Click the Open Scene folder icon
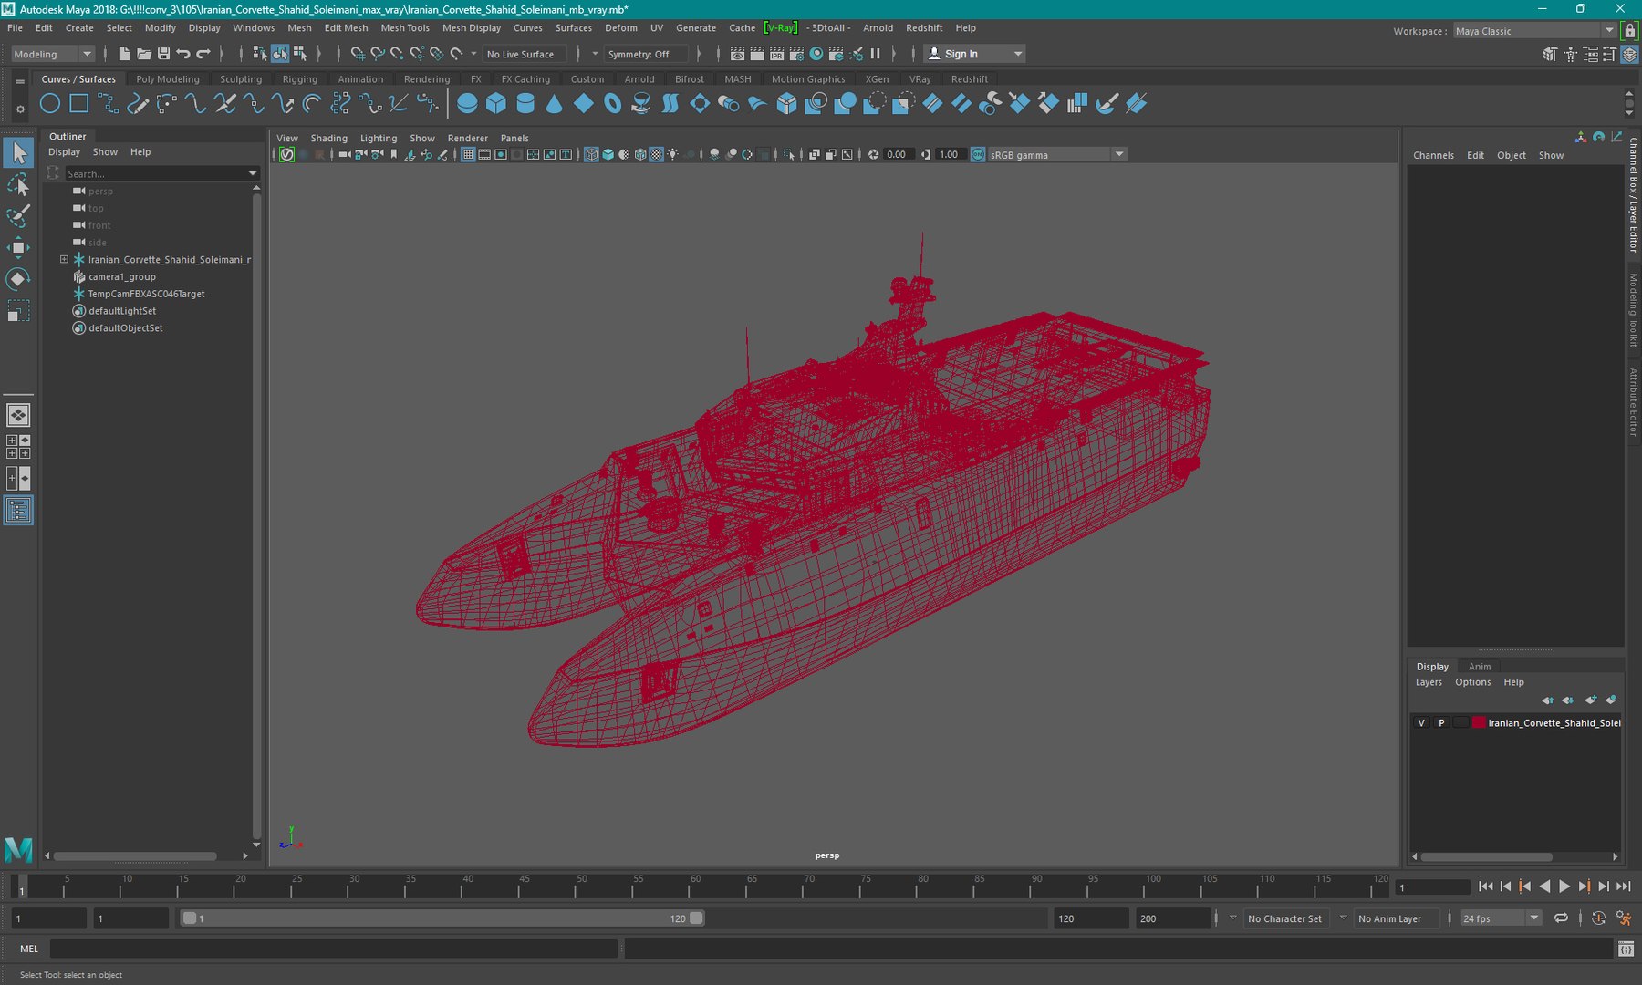1642x985 pixels. [x=144, y=54]
